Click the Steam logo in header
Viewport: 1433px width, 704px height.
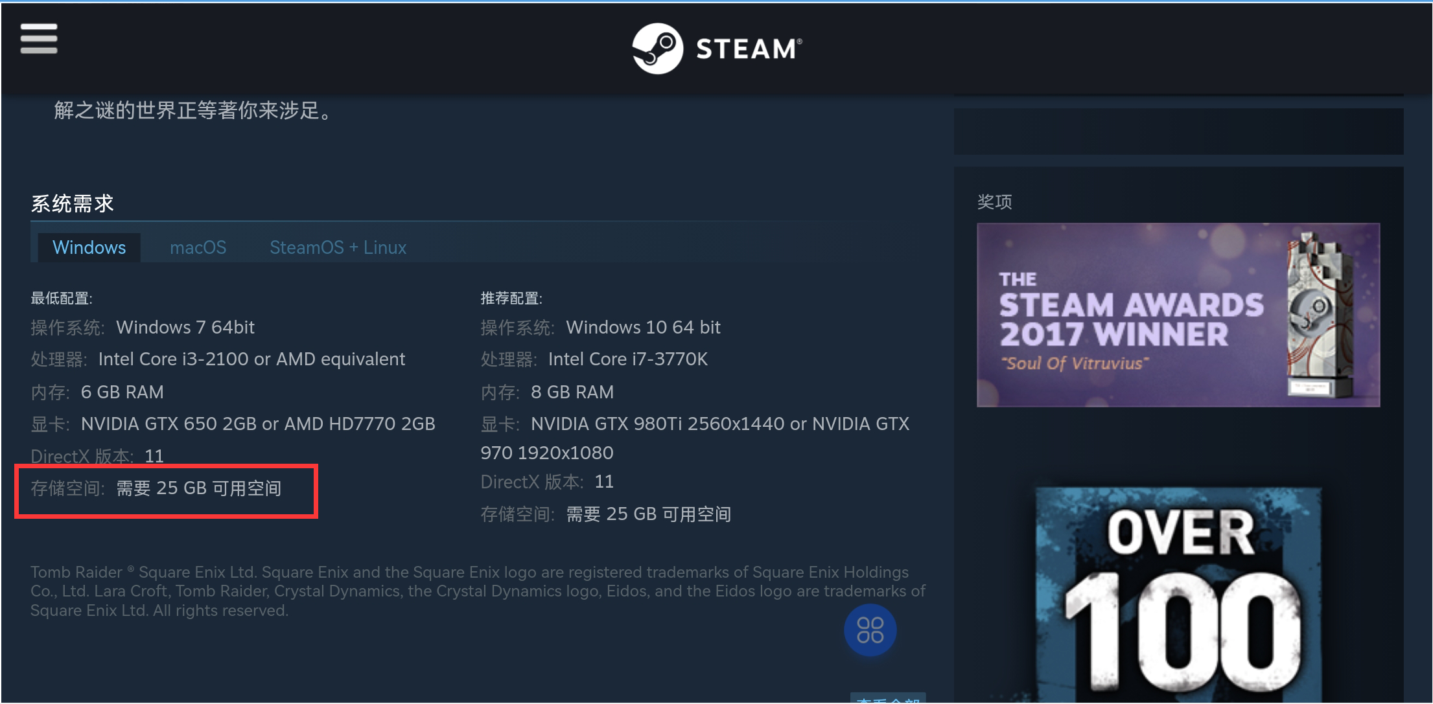[x=717, y=49]
